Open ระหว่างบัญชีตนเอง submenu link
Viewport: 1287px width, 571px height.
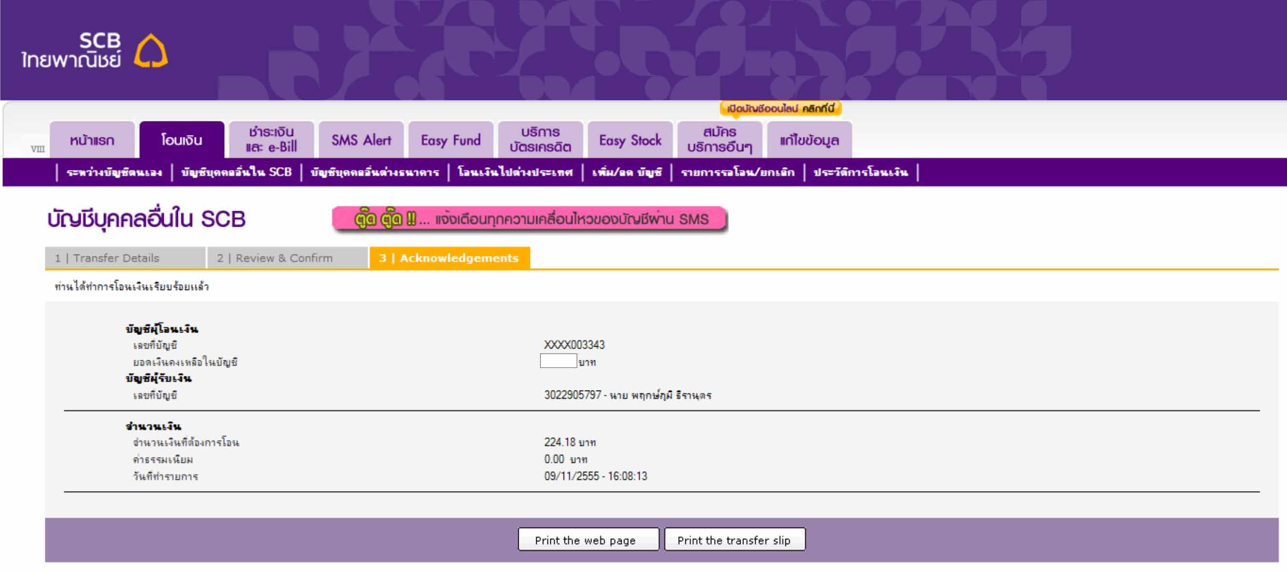coord(114,172)
